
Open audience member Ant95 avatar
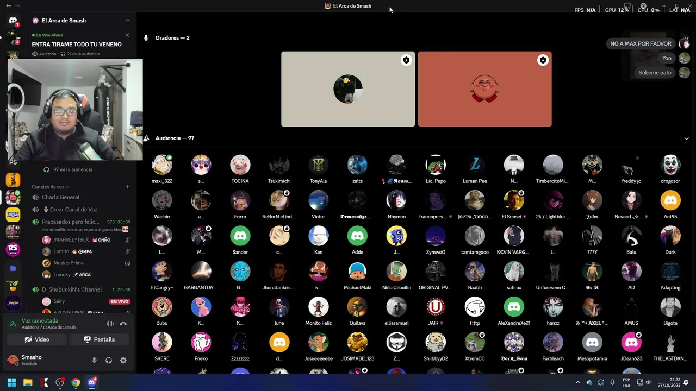(670, 200)
